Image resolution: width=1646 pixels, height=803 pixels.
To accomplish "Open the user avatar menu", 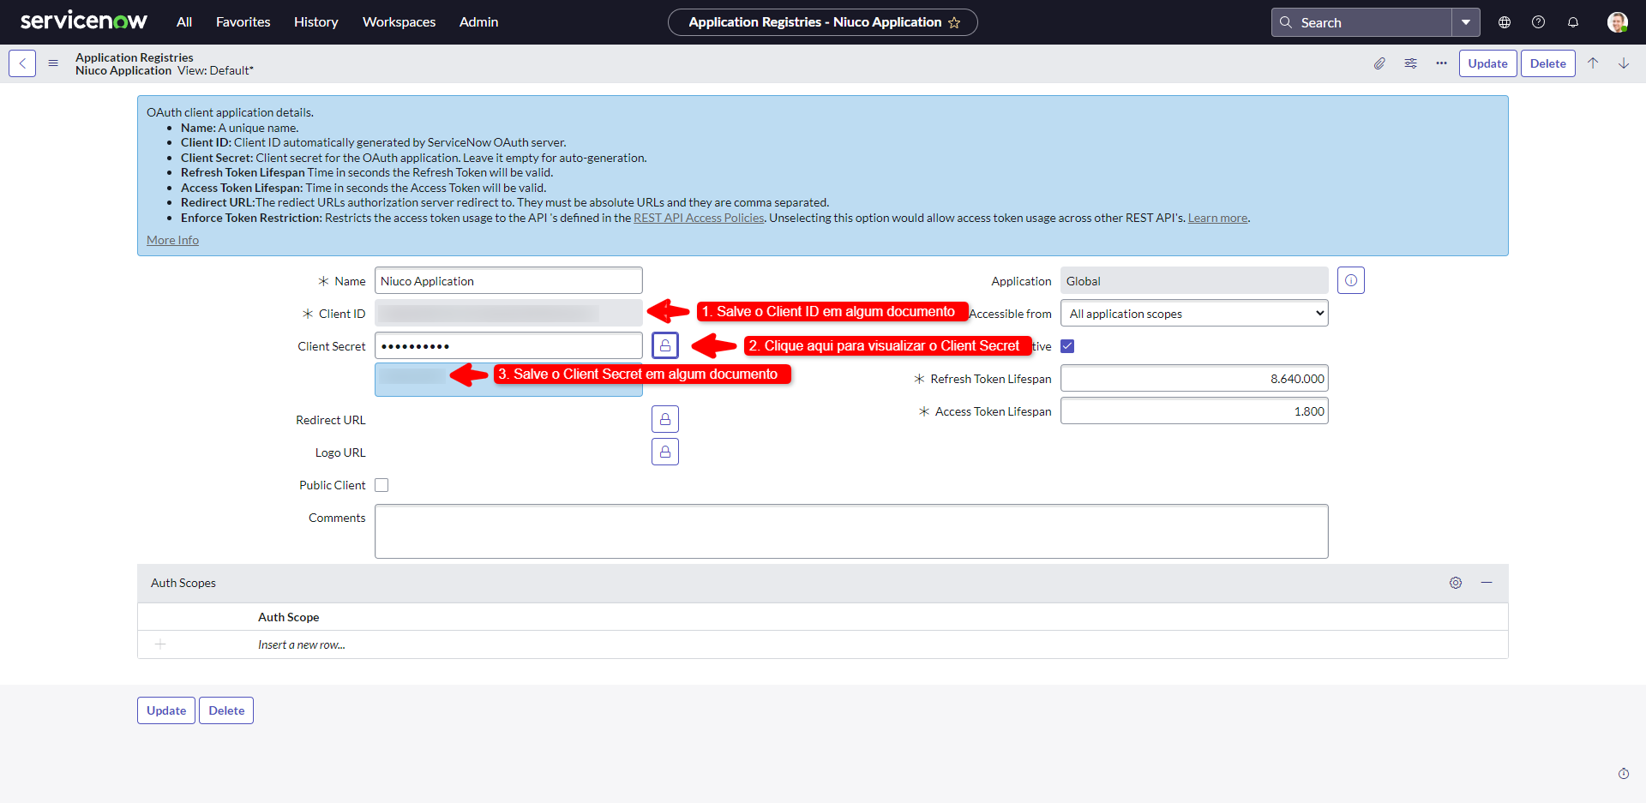I will click(1618, 22).
